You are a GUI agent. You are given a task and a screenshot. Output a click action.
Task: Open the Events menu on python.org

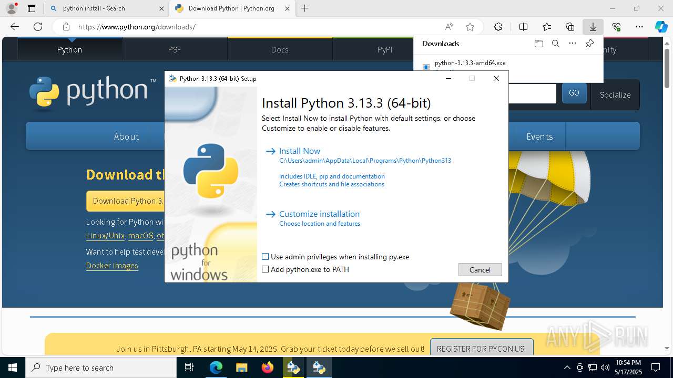tap(539, 136)
